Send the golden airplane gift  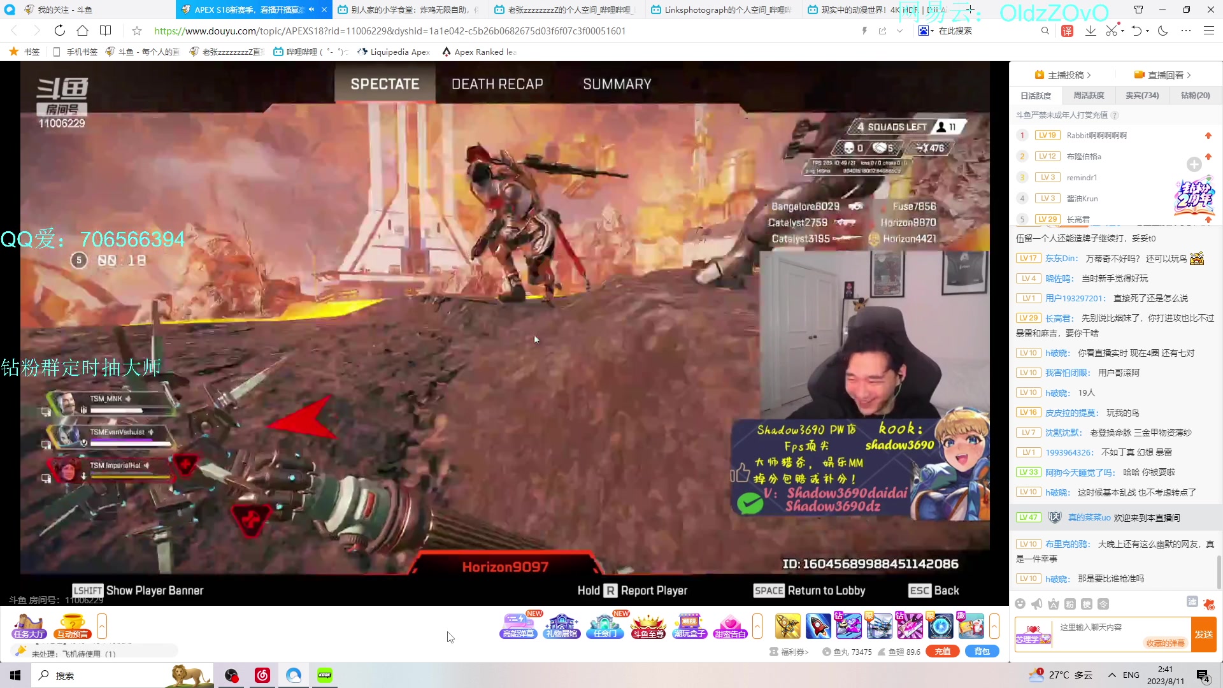(787, 626)
